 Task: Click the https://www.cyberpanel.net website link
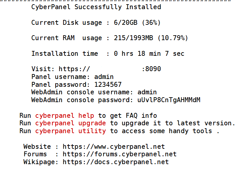[114, 147]
